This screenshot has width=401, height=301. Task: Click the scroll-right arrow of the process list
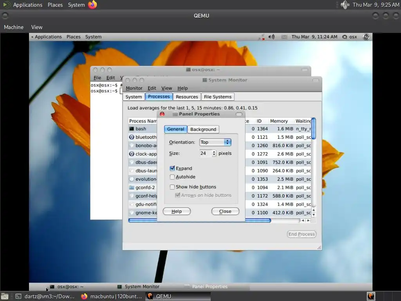(309, 220)
